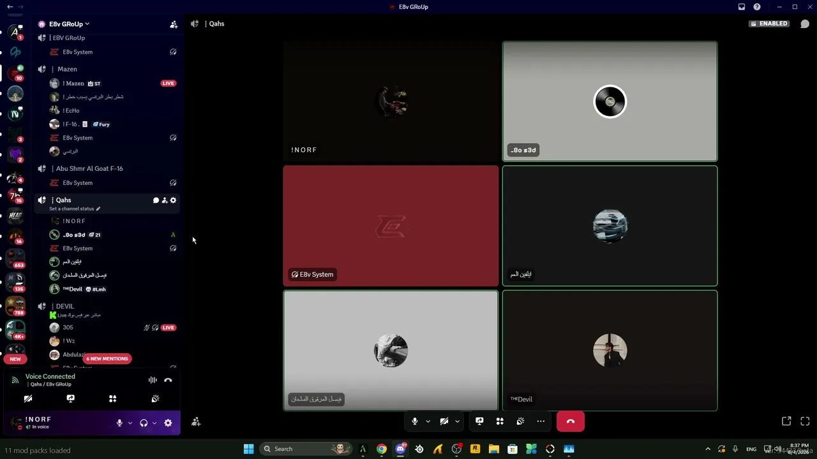This screenshot has height=459, width=817.
Task: Focus THE Devil's video tile
Action: [610, 351]
